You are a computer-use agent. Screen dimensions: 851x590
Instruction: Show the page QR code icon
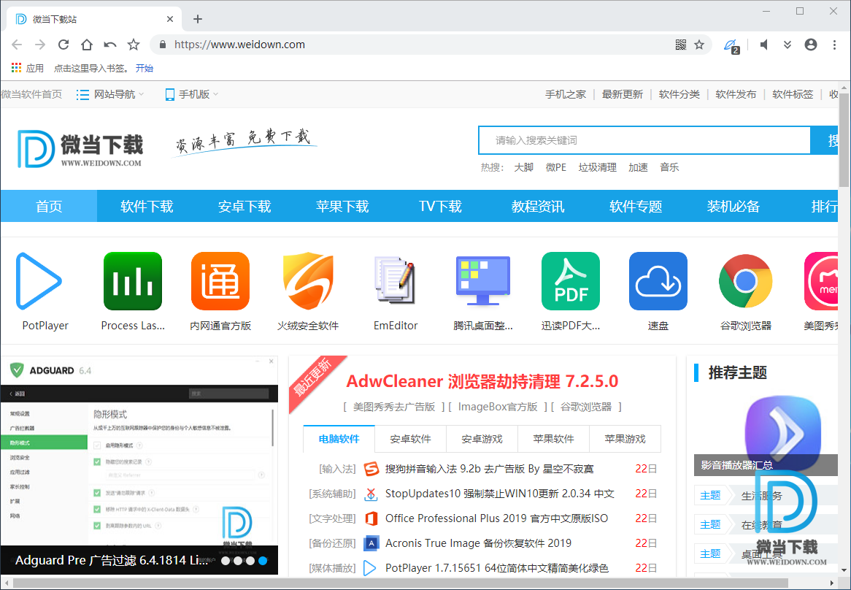(681, 45)
